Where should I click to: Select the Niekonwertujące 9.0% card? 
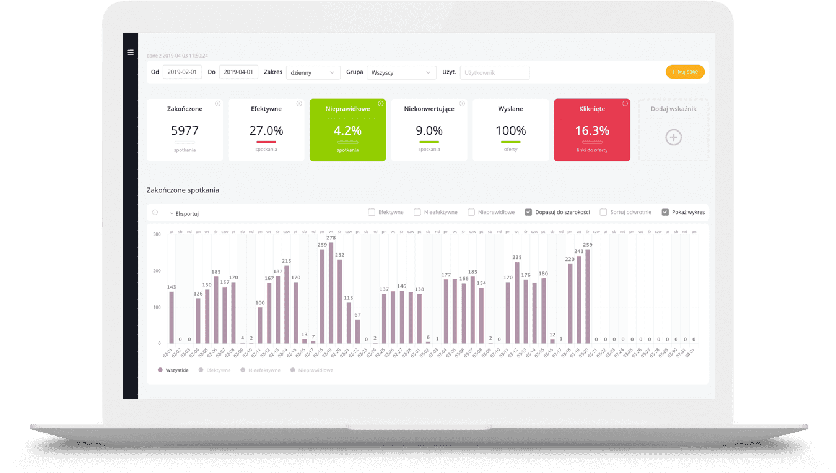pos(429,130)
